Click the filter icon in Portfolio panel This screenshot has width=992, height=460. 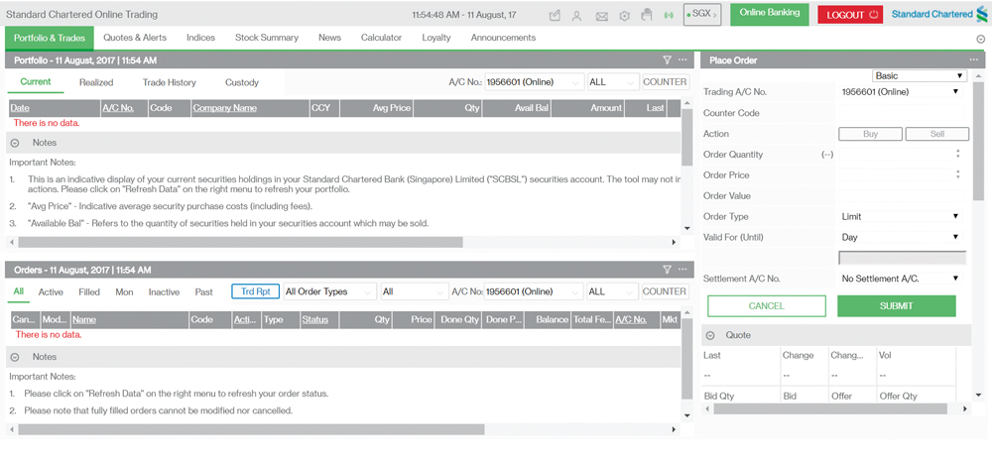tap(667, 60)
